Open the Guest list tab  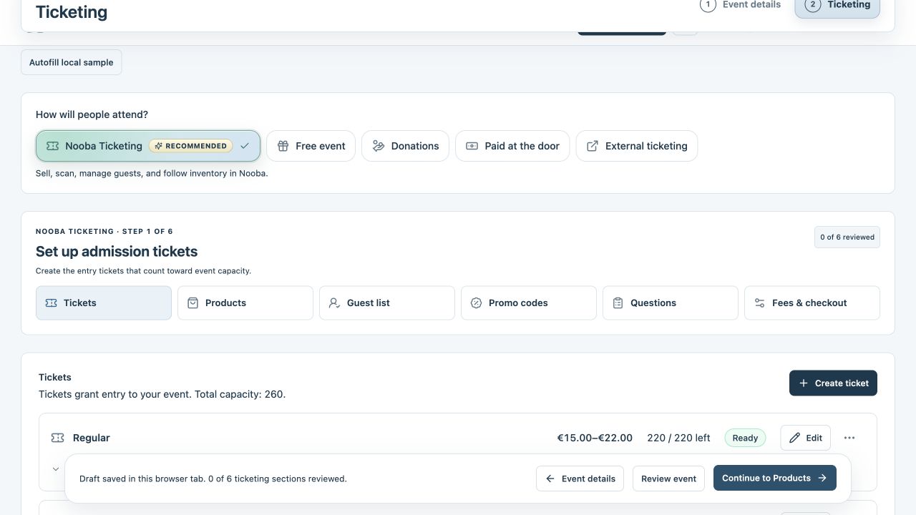point(387,303)
